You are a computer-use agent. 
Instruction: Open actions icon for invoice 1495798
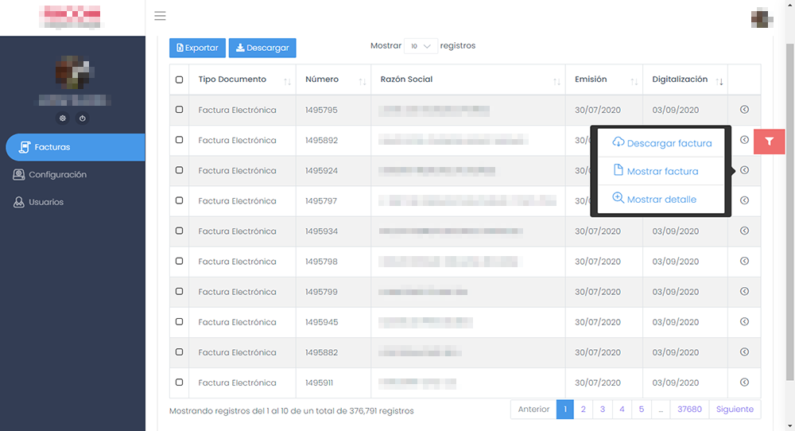744,261
